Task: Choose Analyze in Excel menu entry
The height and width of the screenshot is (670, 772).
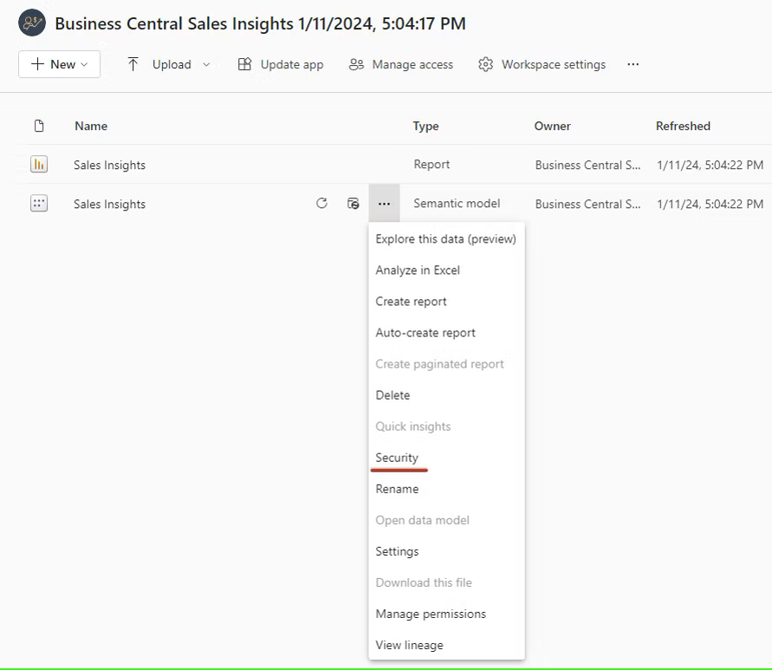Action: (418, 270)
